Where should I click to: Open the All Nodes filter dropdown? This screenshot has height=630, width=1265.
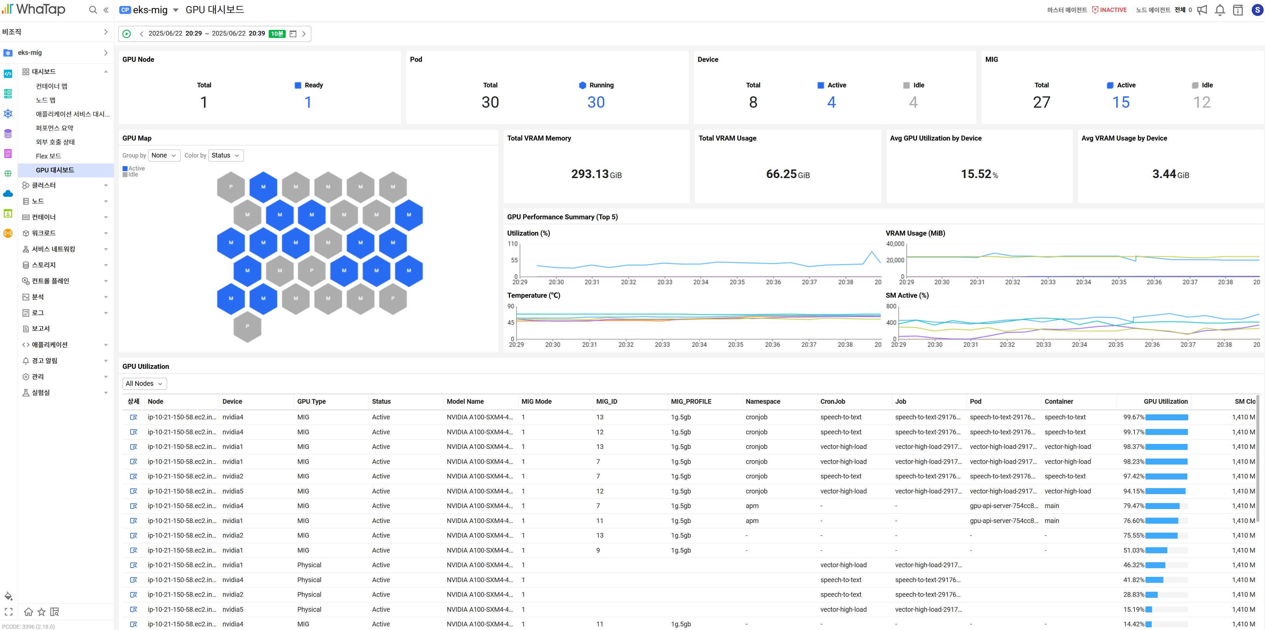click(x=145, y=384)
